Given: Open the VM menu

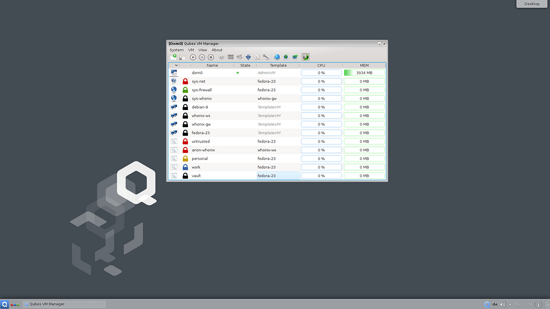Looking at the screenshot, I should tap(190, 49).
